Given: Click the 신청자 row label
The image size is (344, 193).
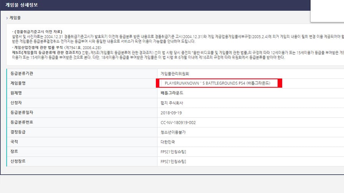Looking at the screenshot, I should [16, 103].
